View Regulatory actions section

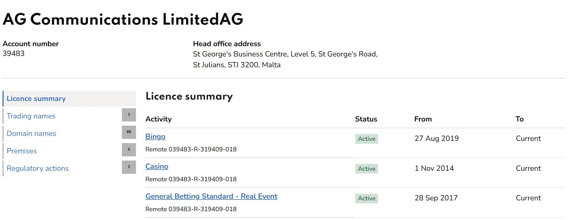tap(38, 169)
